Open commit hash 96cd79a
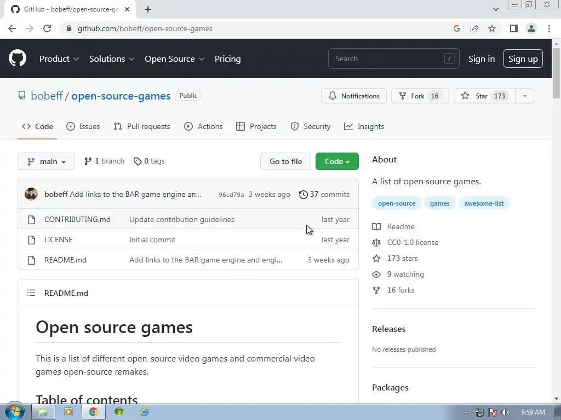Viewport: 561px width, 420px height. click(231, 195)
